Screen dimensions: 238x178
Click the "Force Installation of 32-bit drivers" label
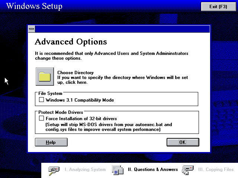coord(81,119)
